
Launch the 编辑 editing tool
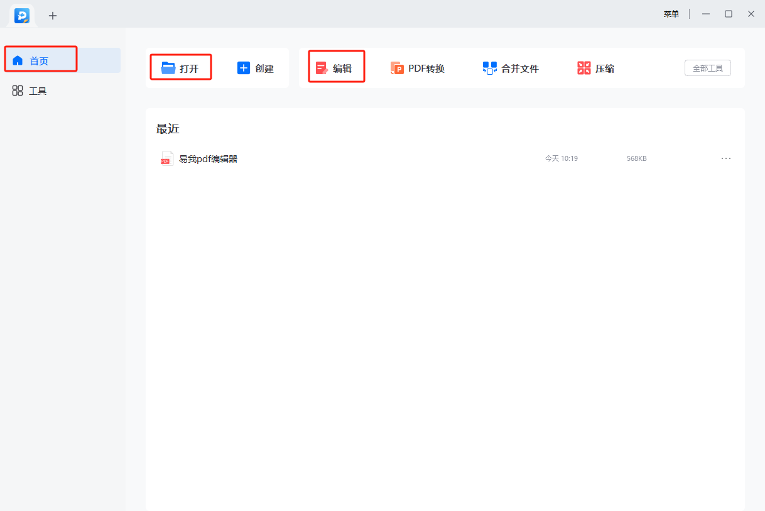coord(336,67)
